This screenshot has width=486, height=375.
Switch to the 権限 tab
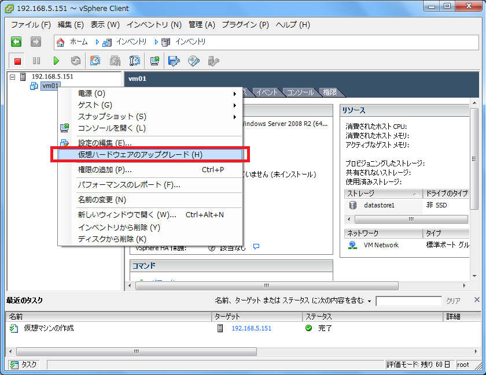330,92
